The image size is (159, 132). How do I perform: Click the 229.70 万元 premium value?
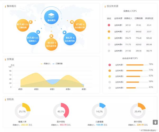pyautogui.click(x=142, y=125)
